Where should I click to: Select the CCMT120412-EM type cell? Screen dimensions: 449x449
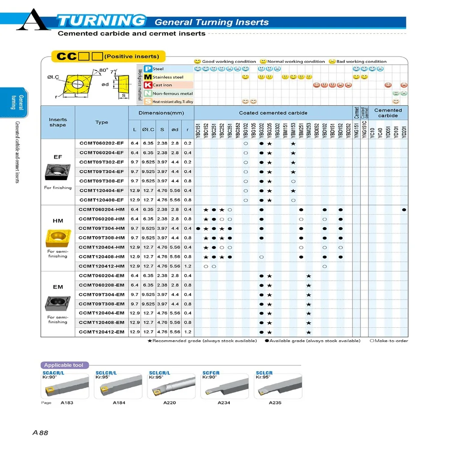[x=101, y=332]
